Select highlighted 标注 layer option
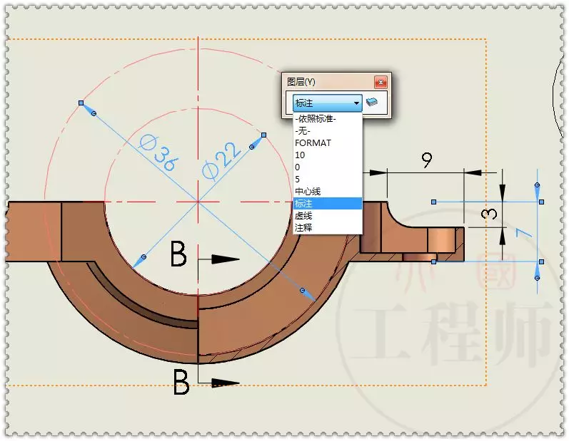Image resolution: width=569 pixels, height=441 pixels. tap(328, 204)
